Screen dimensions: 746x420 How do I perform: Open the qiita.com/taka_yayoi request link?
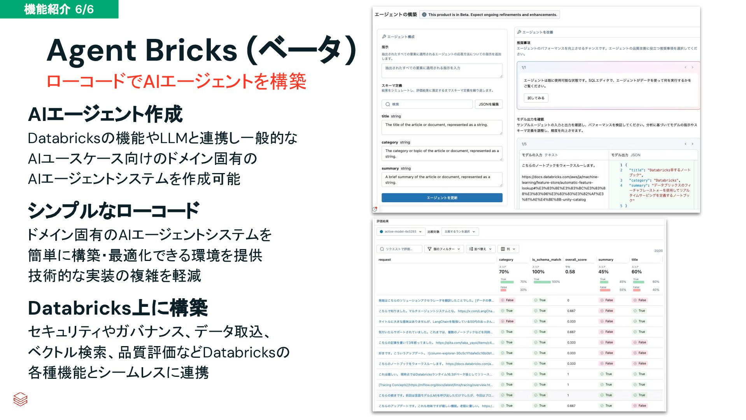point(436,343)
